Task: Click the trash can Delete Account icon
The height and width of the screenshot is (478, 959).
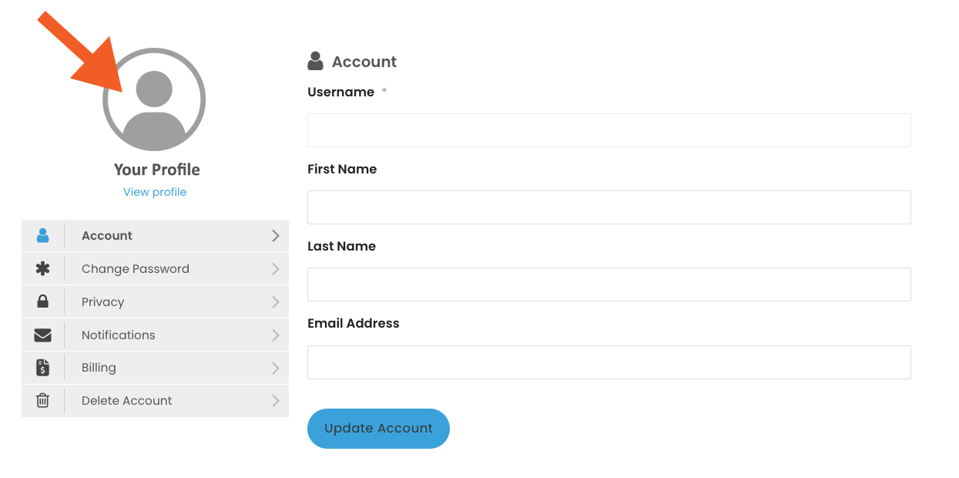Action: pyautogui.click(x=42, y=401)
